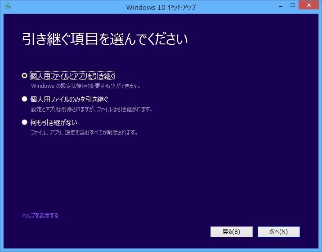Pick the 何も引き継がない radio button
The height and width of the screenshot is (252, 322).
click(x=24, y=122)
